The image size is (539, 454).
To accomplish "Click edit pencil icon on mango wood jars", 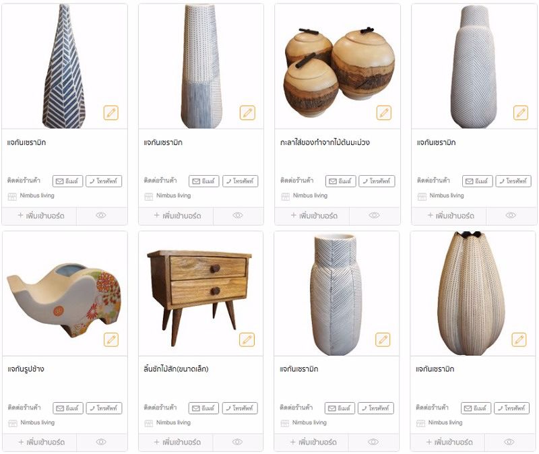I will 384,112.
